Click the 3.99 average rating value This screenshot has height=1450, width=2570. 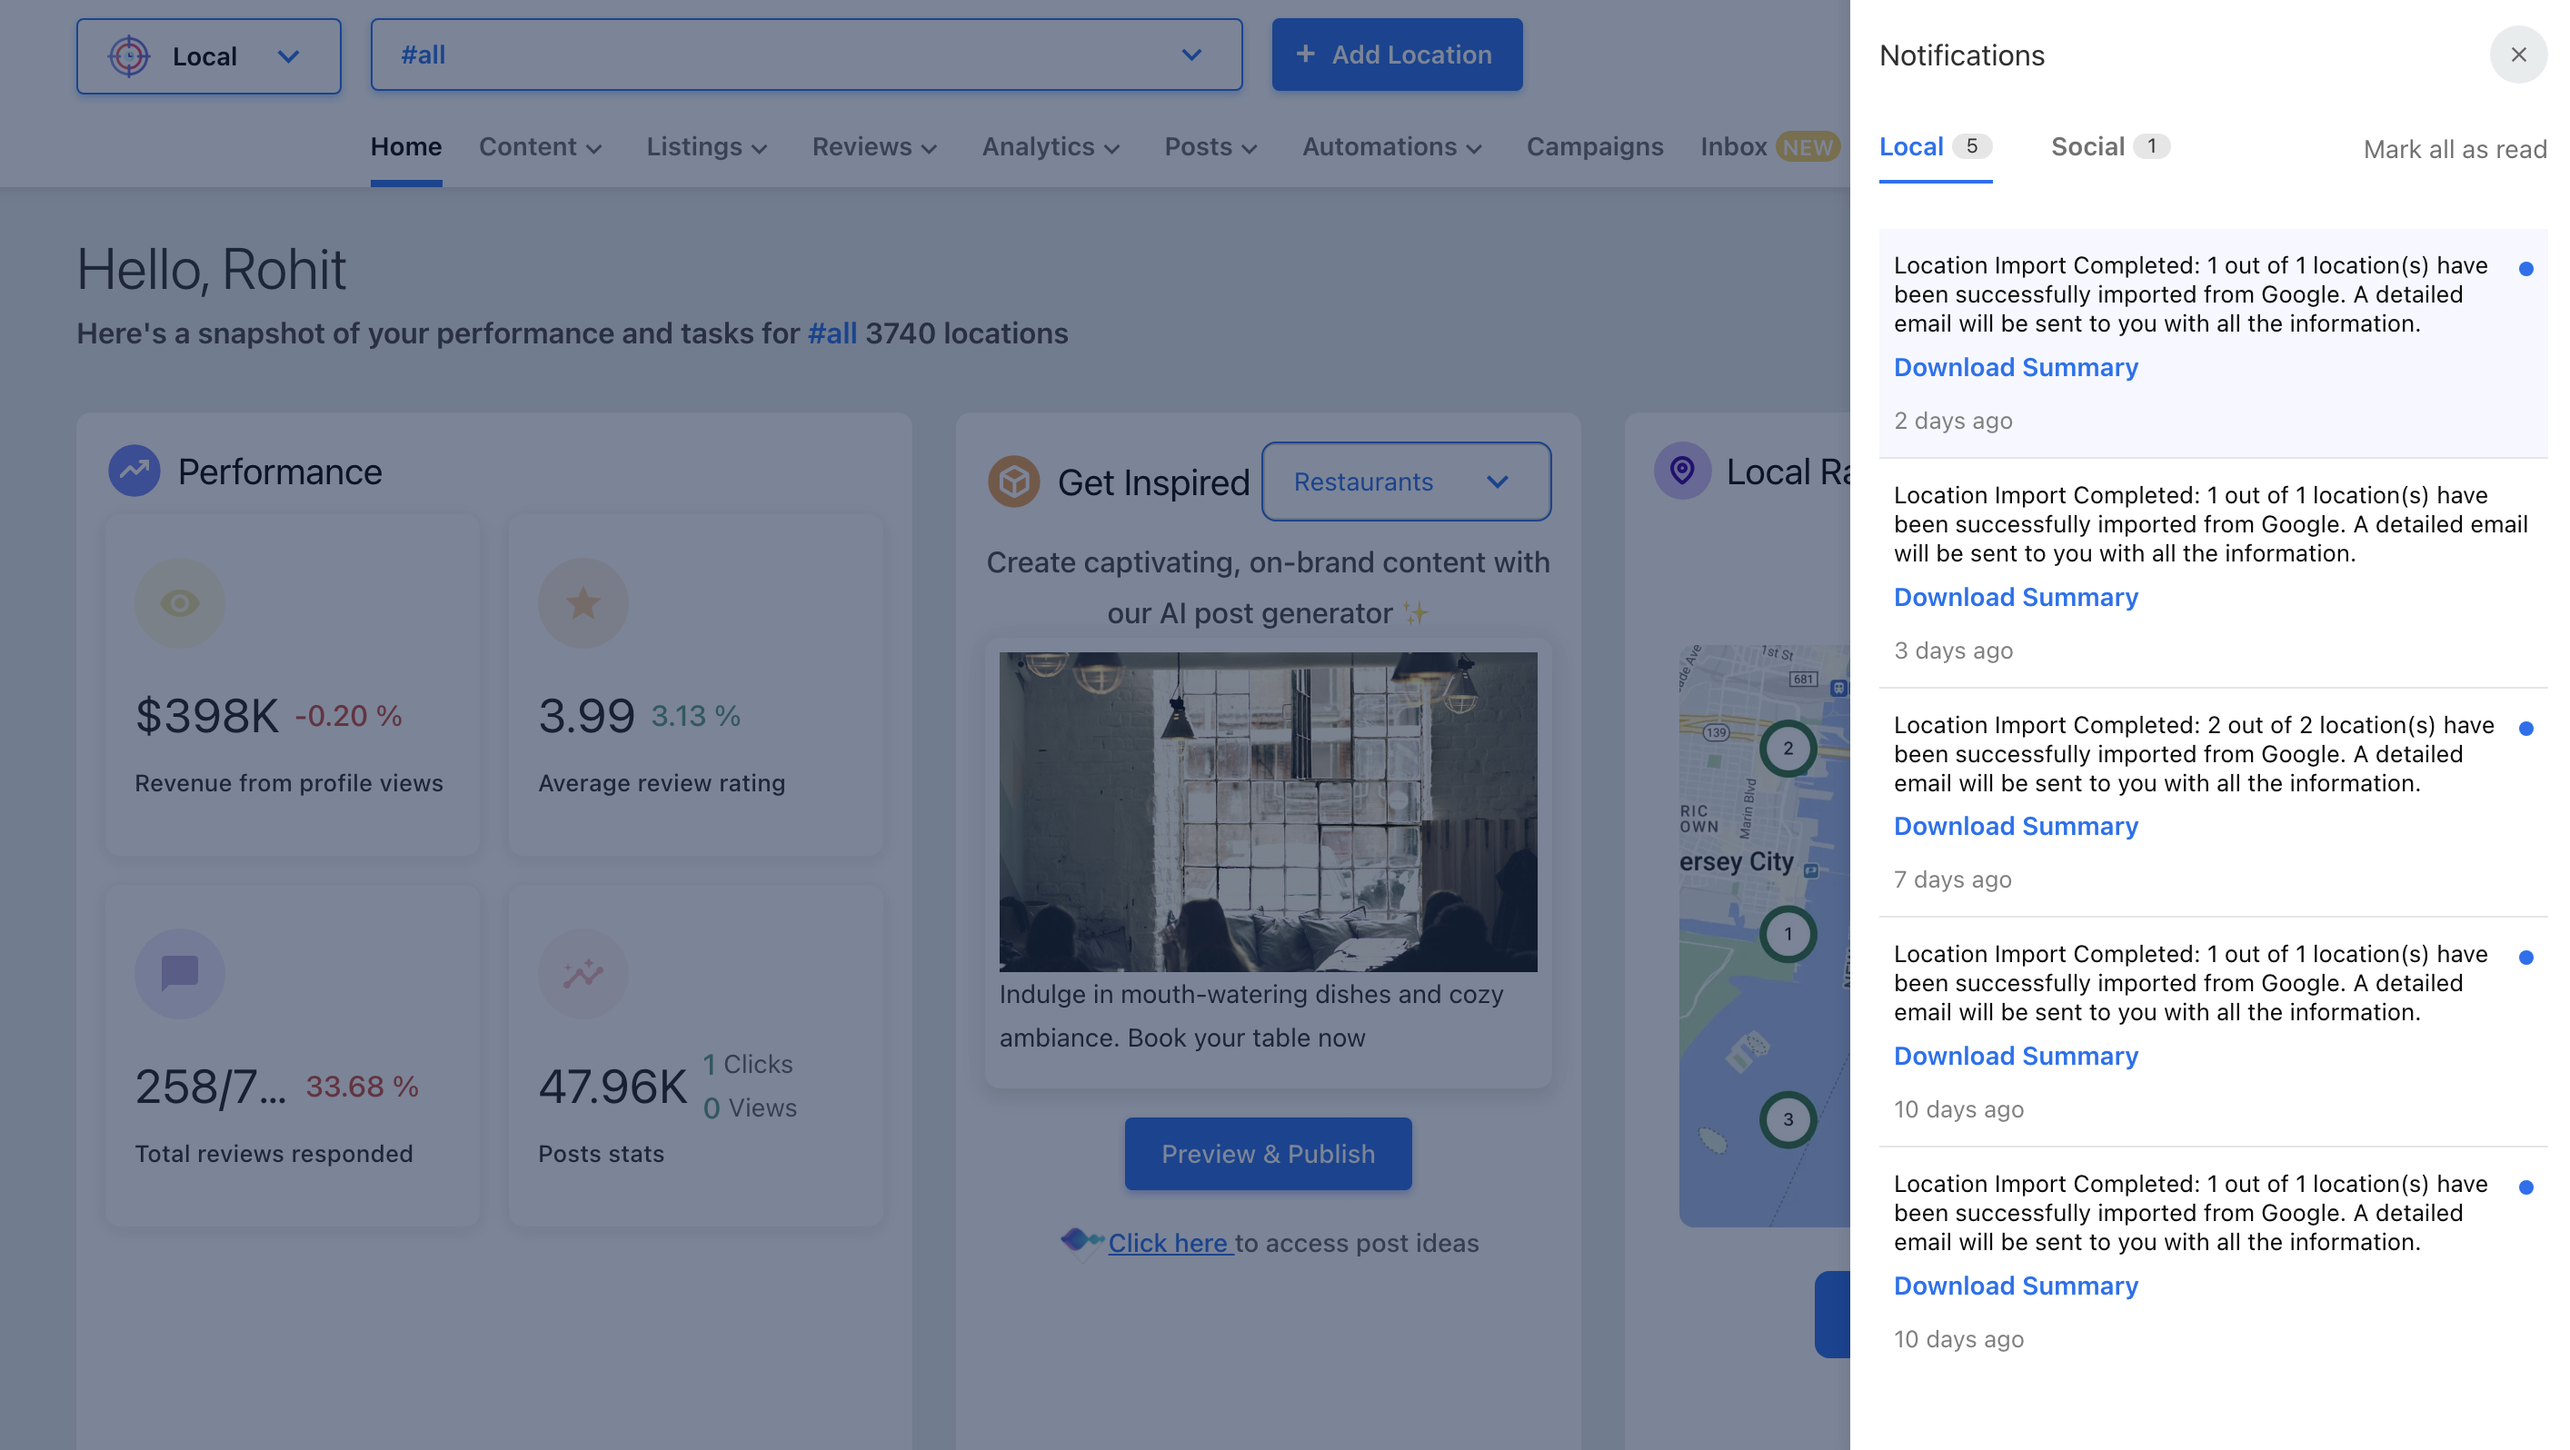click(585, 715)
